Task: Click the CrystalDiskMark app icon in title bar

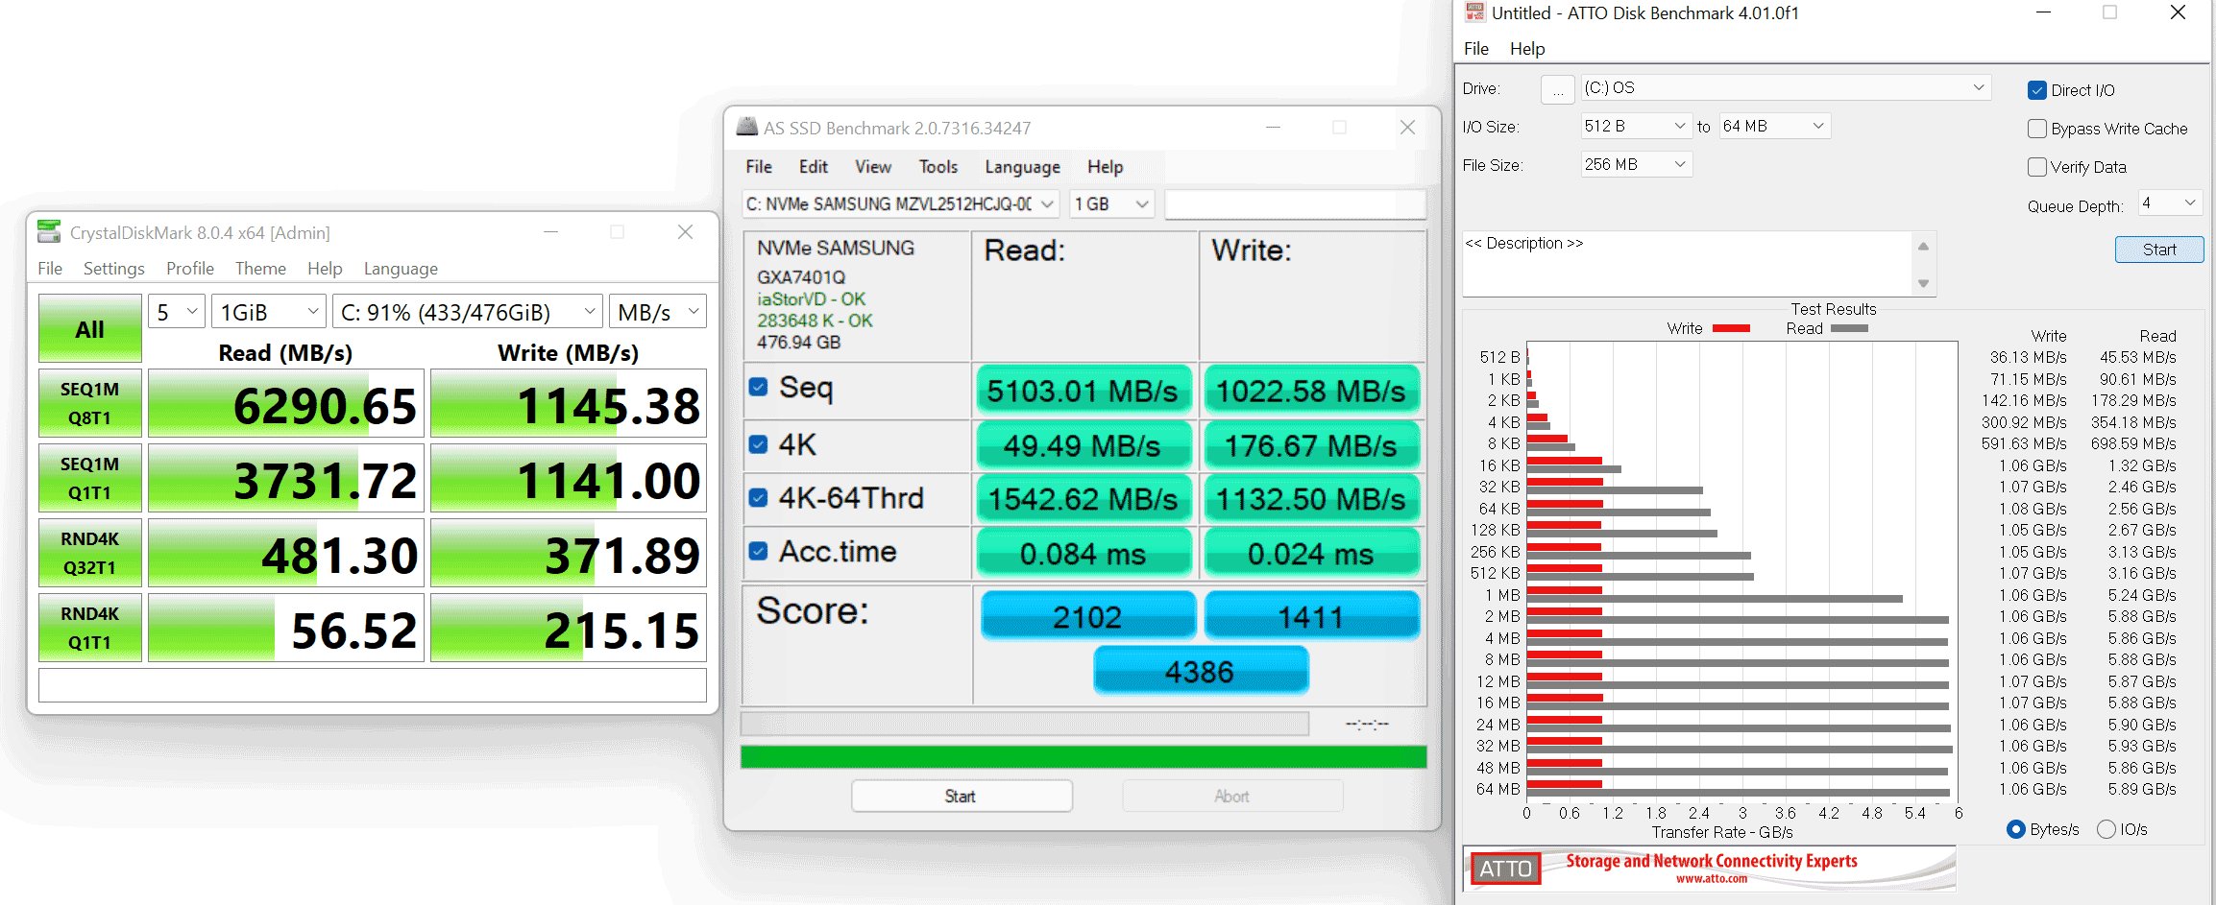Action: pyautogui.click(x=48, y=231)
